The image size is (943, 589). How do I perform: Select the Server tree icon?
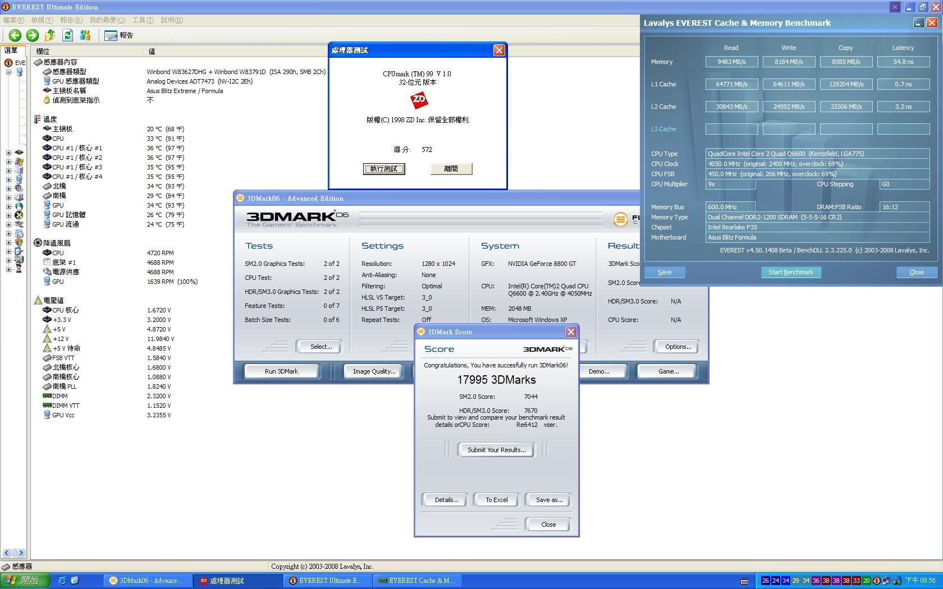(19, 171)
